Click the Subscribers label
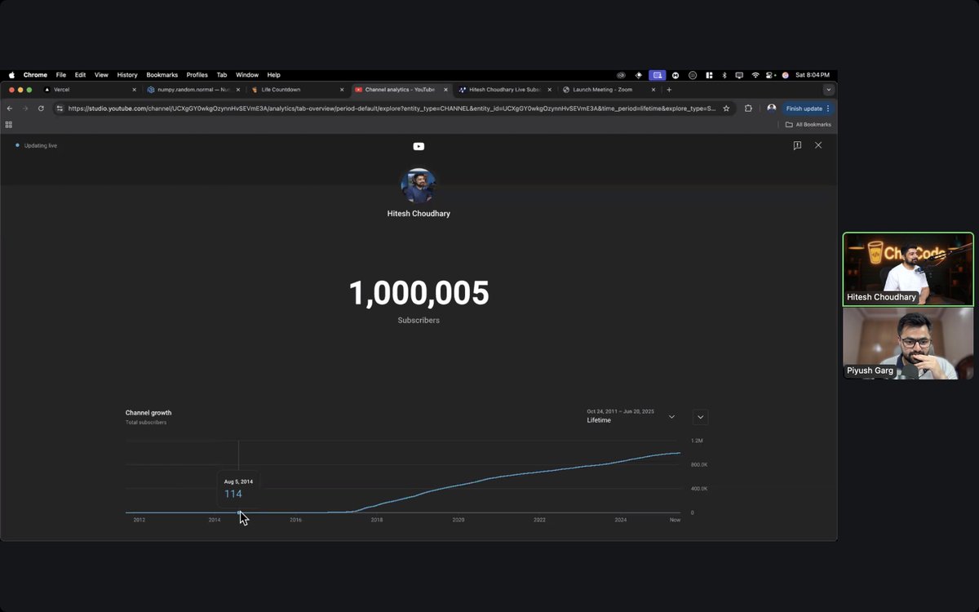Screen dimensions: 979x612 [x=419, y=321]
